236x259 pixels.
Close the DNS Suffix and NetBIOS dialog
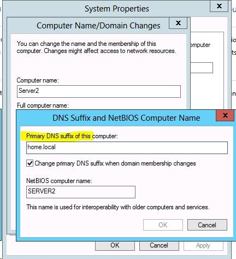click(x=225, y=115)
